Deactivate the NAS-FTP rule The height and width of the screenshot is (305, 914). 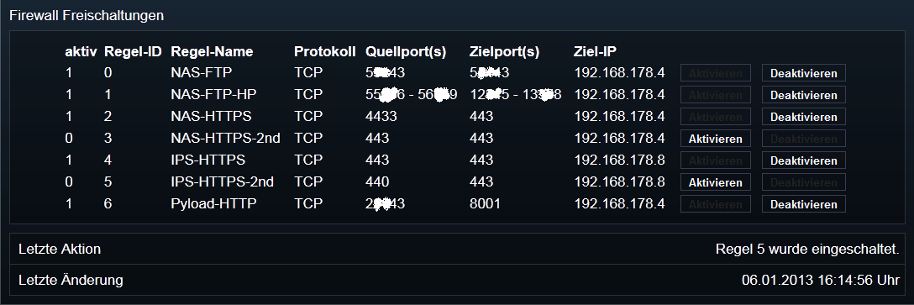point(803,73)
